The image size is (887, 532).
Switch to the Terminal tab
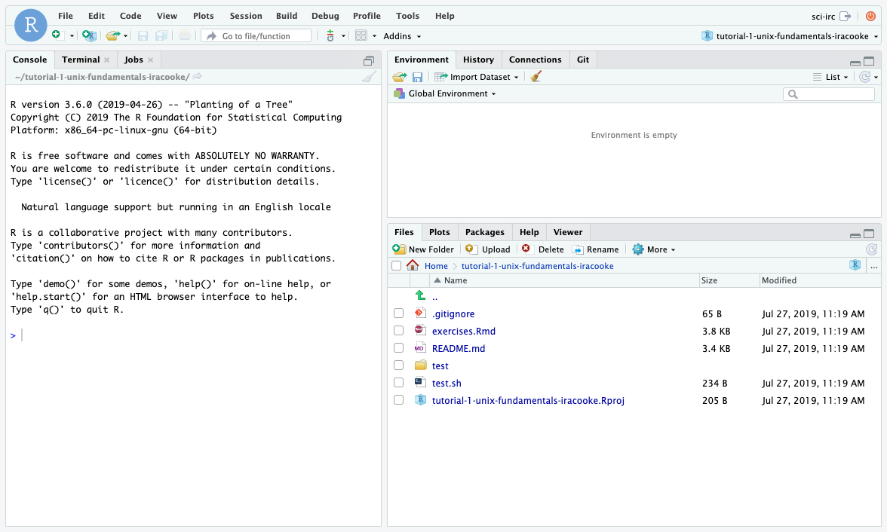click(x=81, y=60)
